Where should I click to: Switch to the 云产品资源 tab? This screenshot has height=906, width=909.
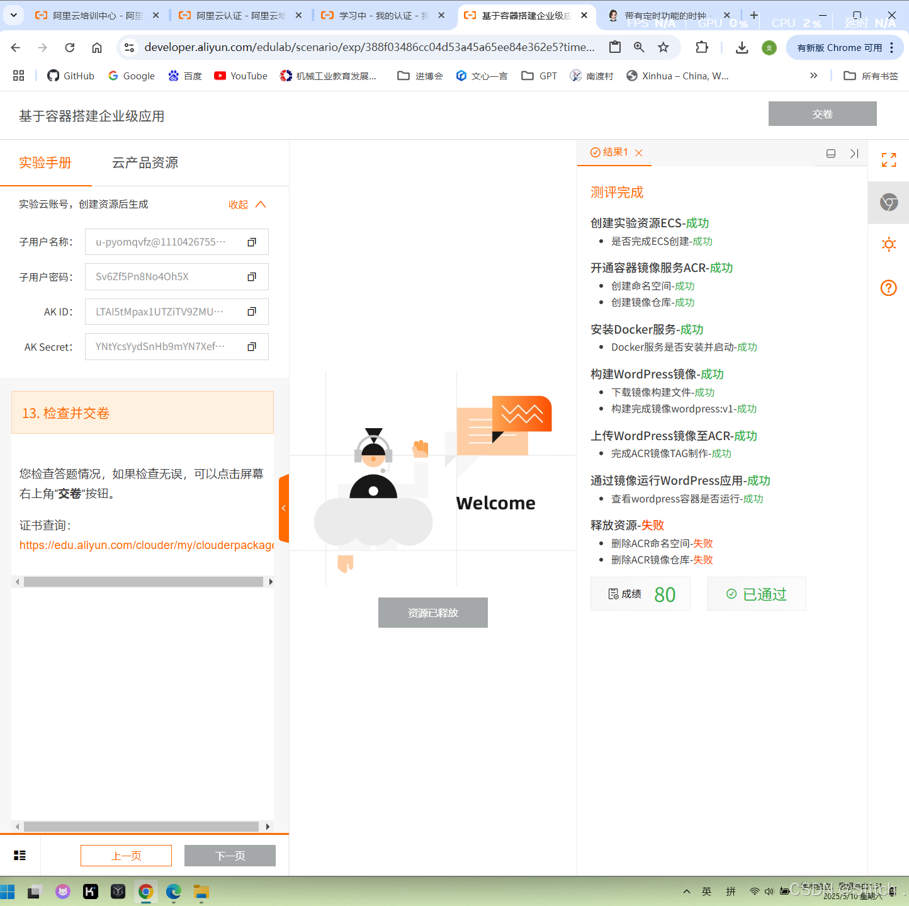click(x=144, y=162)
